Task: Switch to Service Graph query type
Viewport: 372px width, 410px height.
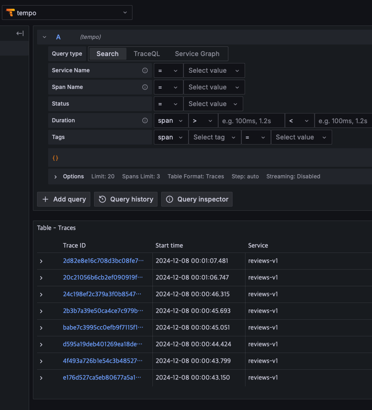Action: tap(197, 54)
